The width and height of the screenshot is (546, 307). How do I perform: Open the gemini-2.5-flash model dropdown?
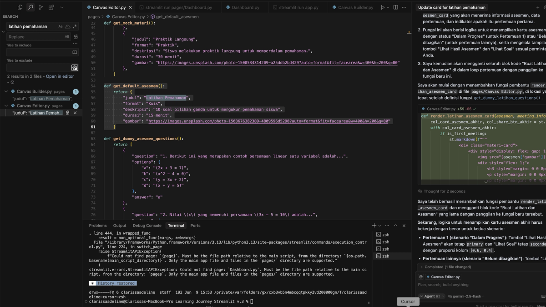point(465,296)
